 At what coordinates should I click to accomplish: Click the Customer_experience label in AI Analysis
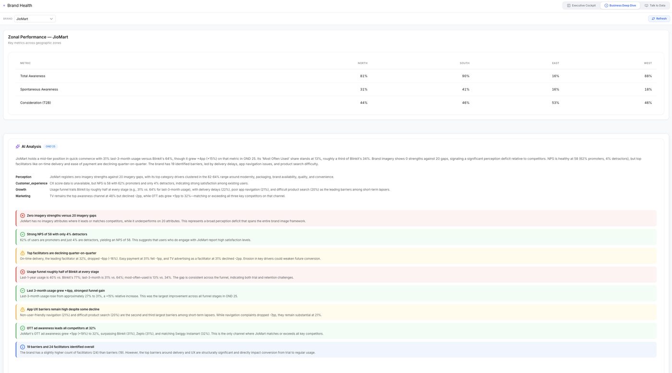coord(31,183)
